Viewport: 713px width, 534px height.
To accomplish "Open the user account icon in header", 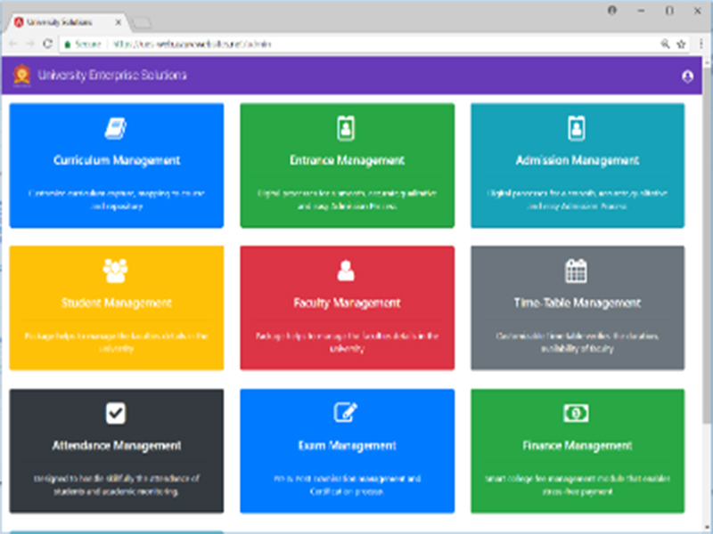I will 687,77.
